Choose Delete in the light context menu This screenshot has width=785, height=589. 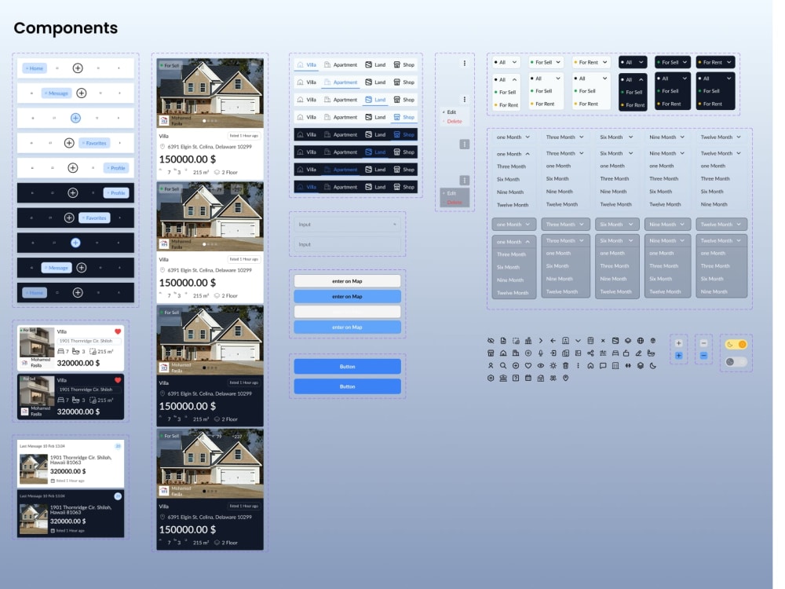pos(454,121)
